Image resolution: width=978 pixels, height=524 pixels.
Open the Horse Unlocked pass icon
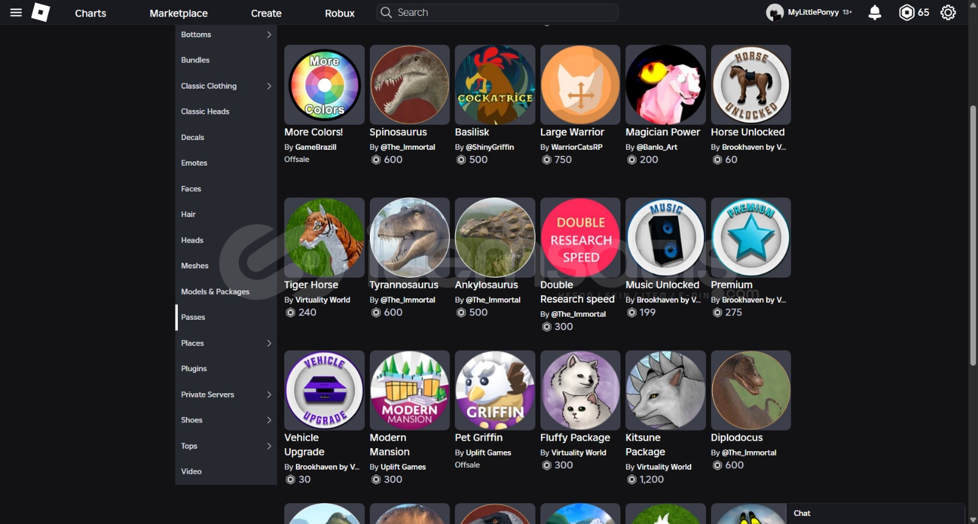click(751, 85)
